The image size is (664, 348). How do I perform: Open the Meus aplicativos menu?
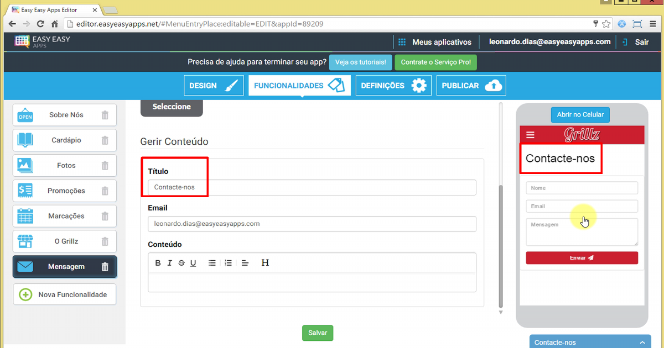(x=435, y=42)
